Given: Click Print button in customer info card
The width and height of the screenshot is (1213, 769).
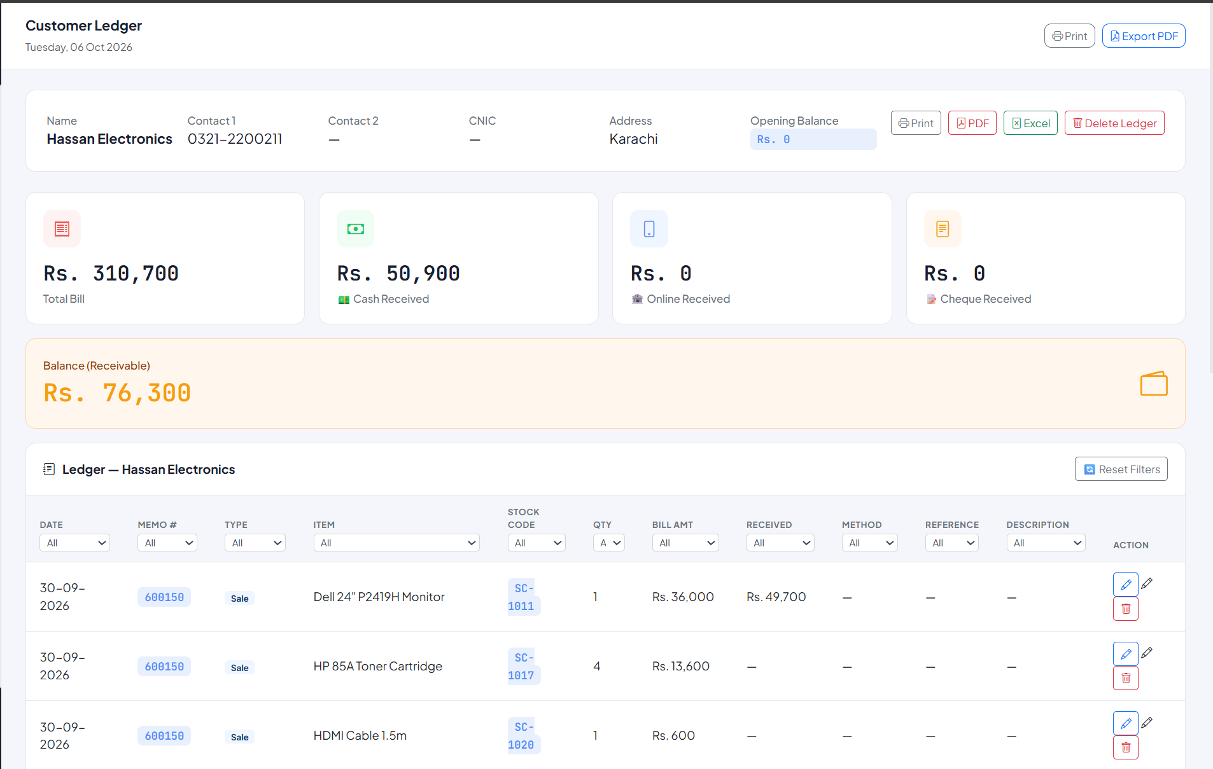Looking at the screenshot, I should 916,123.
